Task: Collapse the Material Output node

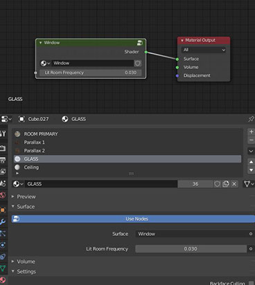Action: [x=182, y=40]
